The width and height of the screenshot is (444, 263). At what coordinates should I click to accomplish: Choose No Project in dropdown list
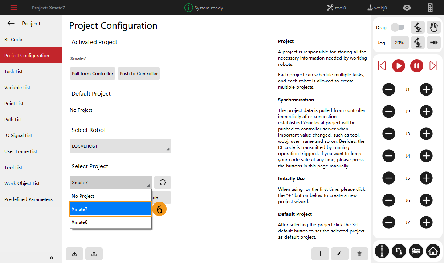(x=110, y=196)
